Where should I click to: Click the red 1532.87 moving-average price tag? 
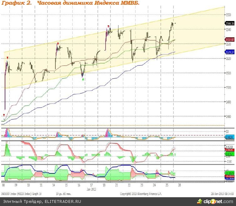[x=230, y=40]
